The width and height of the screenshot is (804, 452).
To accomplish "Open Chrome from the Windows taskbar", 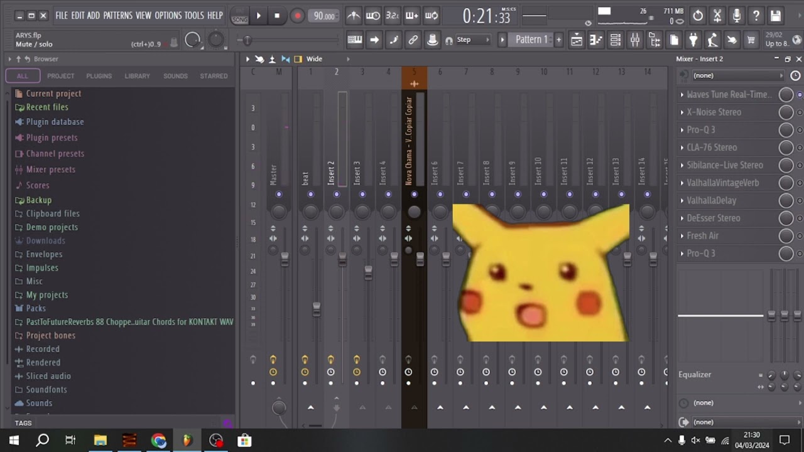I will [158, 441].
